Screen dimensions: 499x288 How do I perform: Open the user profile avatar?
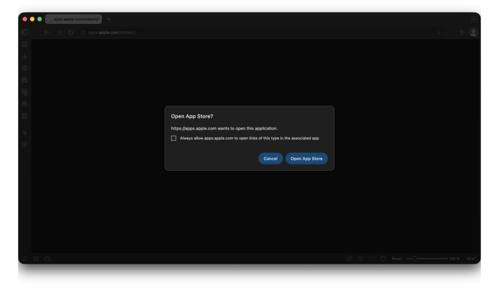[x=473, y=32]
